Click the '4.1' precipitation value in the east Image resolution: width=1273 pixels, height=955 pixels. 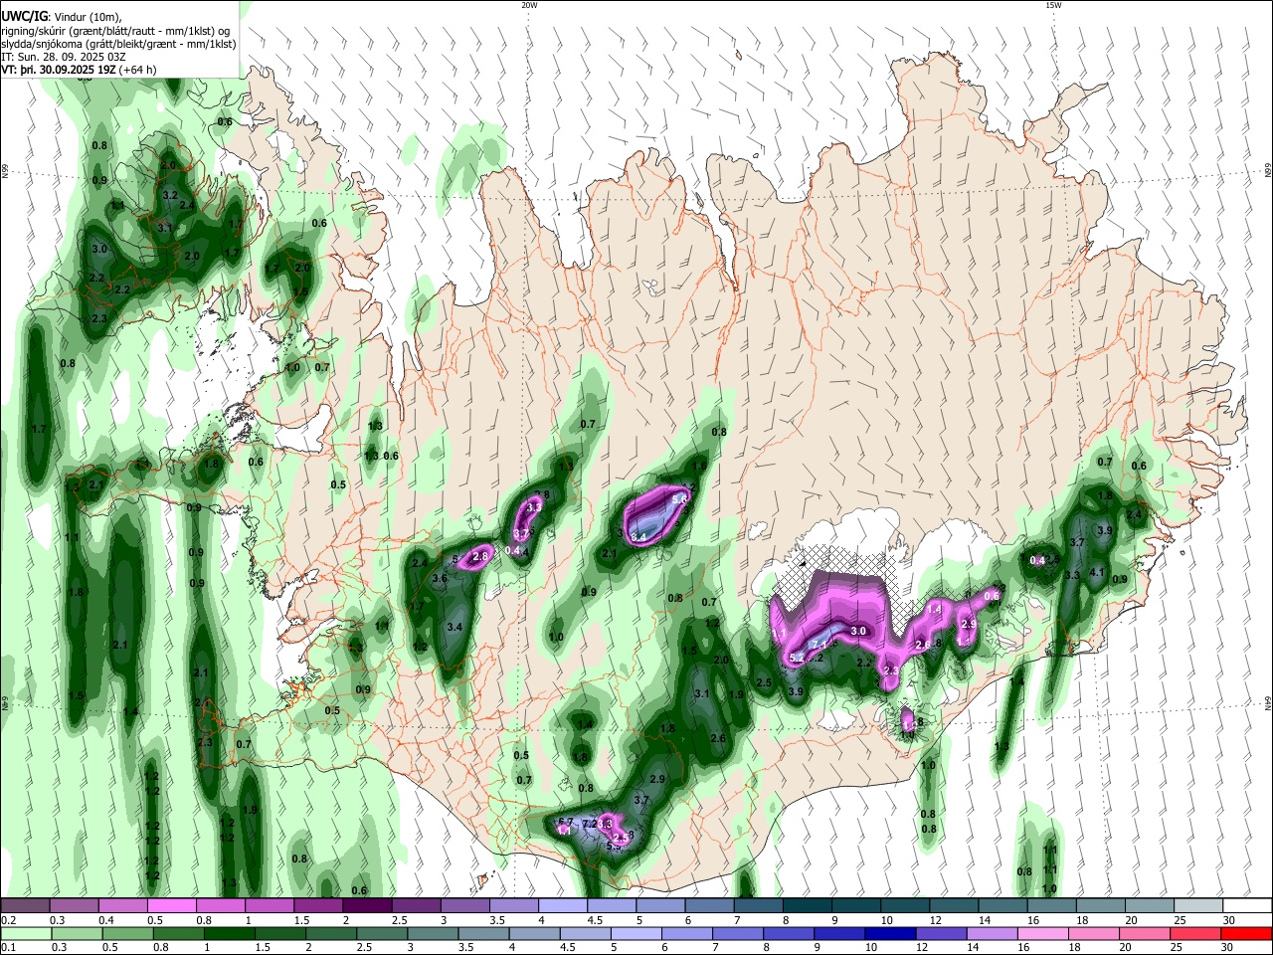1098,572
